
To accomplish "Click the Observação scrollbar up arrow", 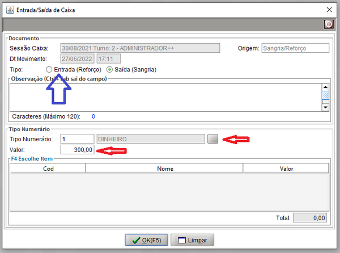I will coord(325,87).
